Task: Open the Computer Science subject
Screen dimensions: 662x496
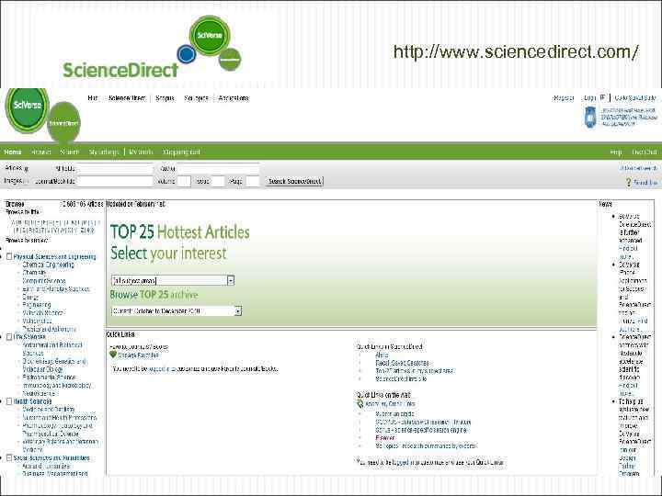Action: 44,280
